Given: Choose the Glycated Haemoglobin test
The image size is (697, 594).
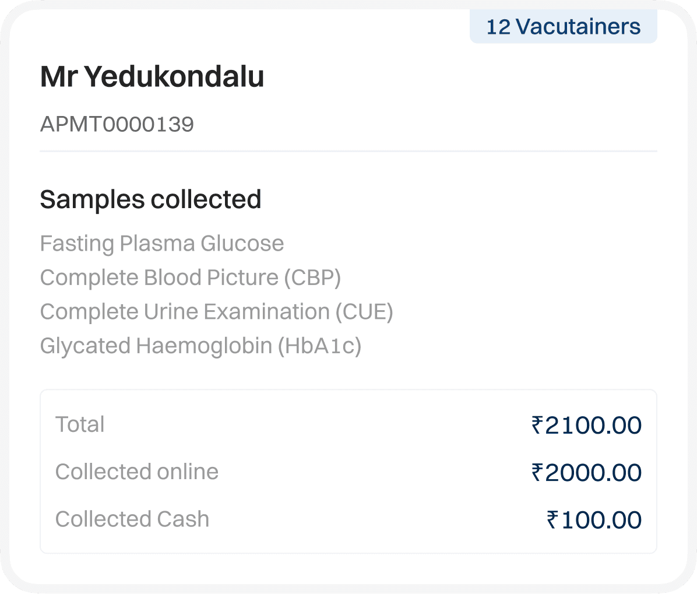Looking at the screenshot, I should point(200,346).
